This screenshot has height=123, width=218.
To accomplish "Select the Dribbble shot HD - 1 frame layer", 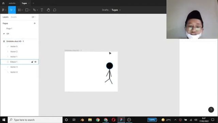I will pyautogui.click(x=15, y=41).
